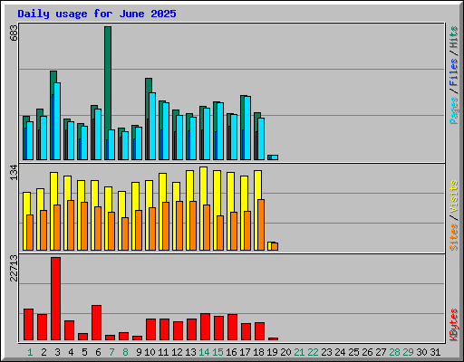Click the tallest yellow Visits bar on day 14
This screenshot has height=362, width=464.
point(203,186)
